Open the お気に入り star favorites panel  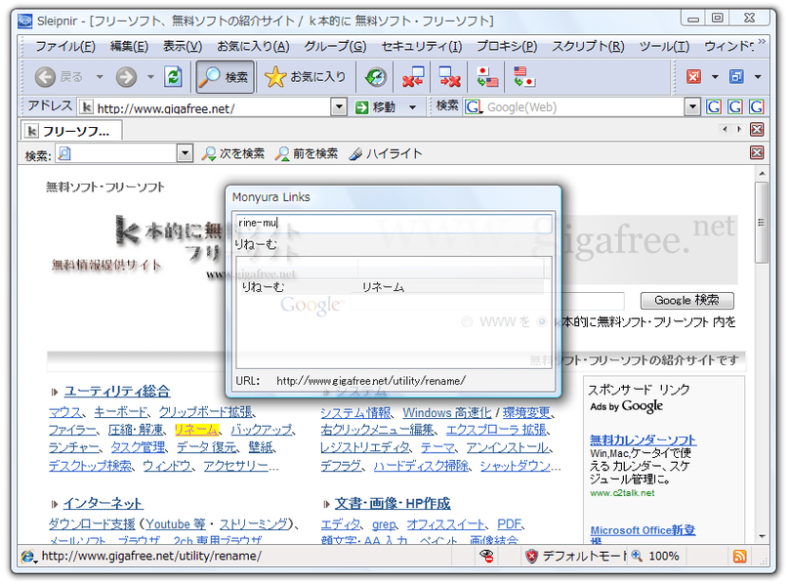pyautogui.click(x=306, y=77)
